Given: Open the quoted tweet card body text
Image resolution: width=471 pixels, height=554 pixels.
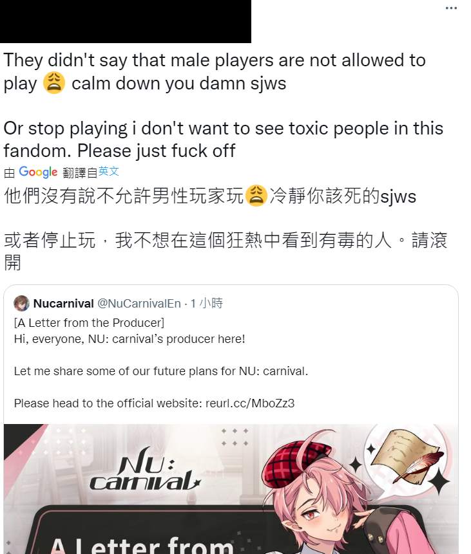Looking at the screenshot, I should coord(161,363).
